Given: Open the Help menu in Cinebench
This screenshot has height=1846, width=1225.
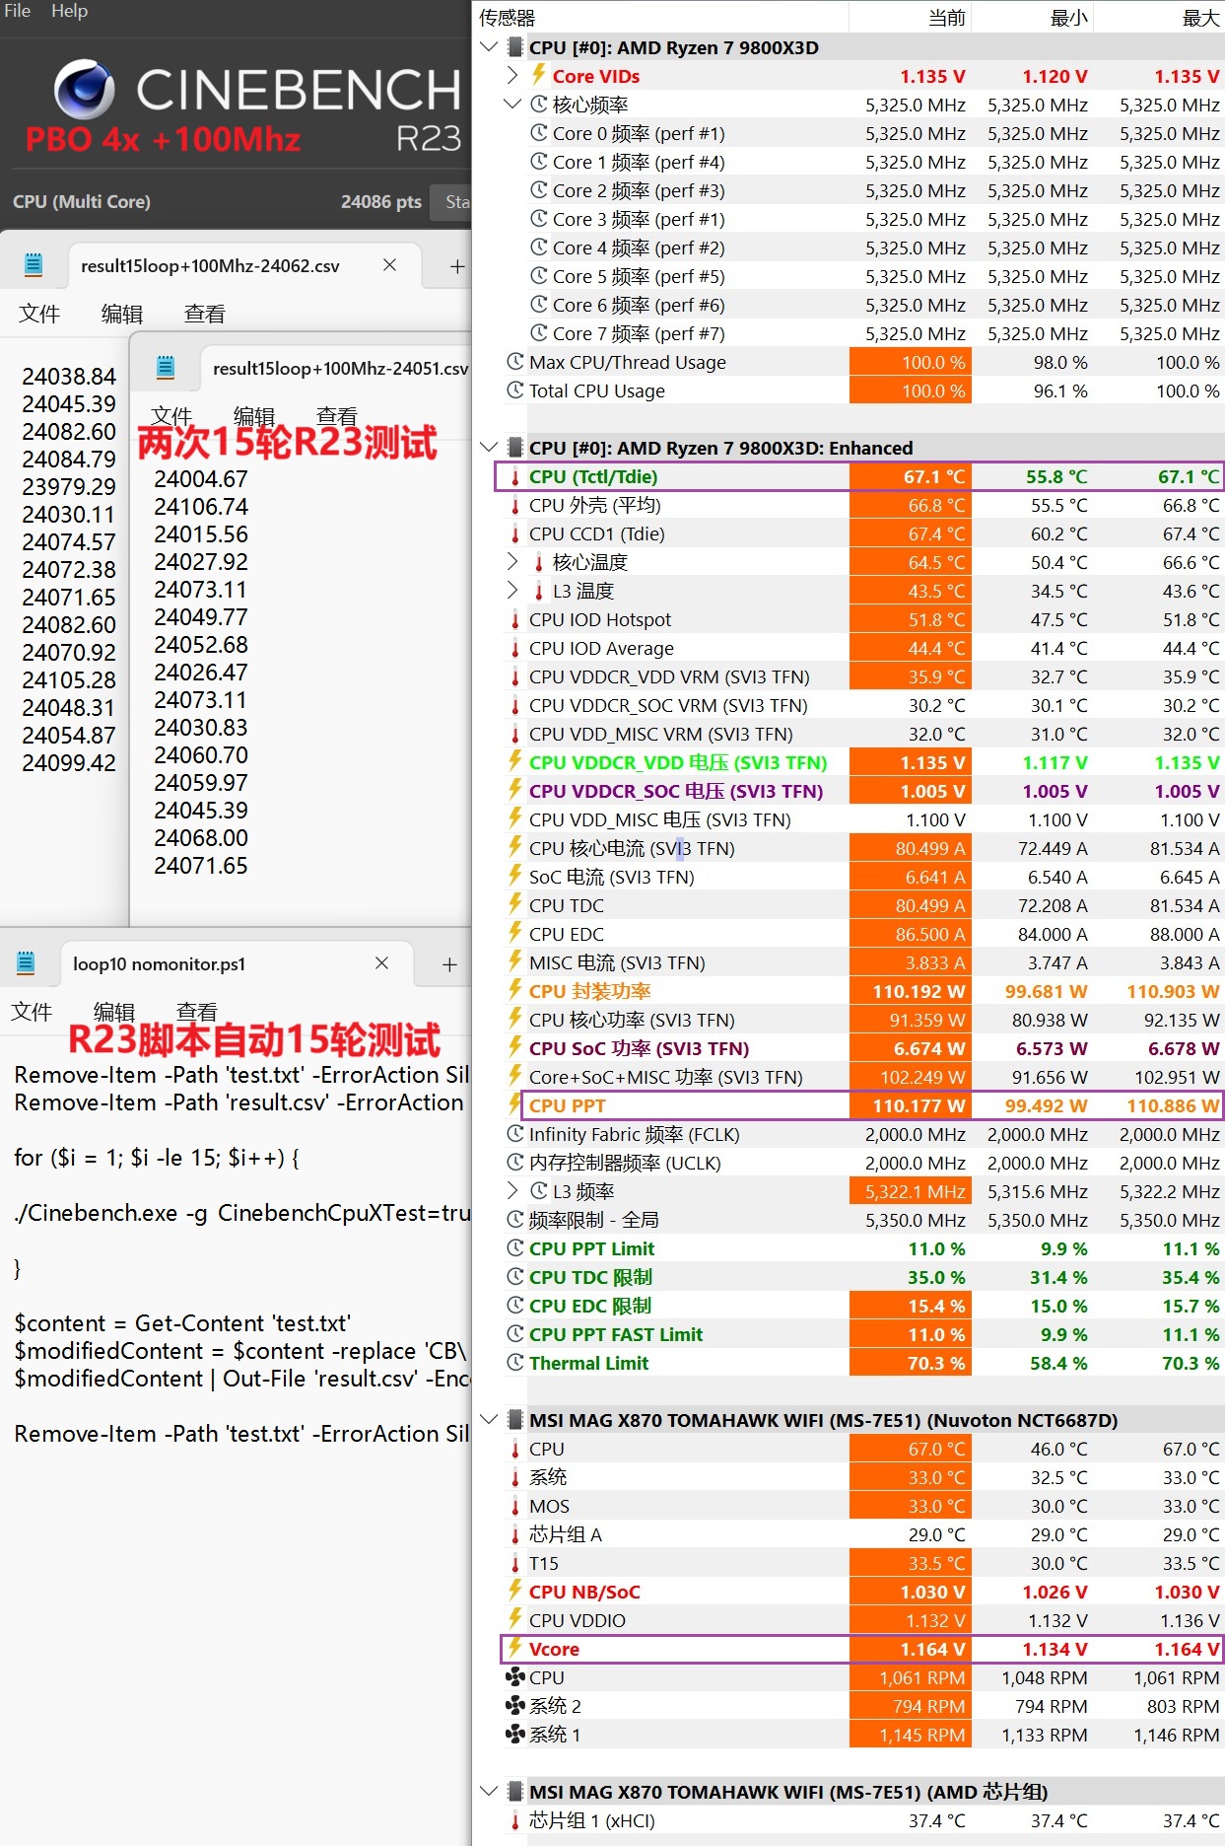Looking at the screenshot, I should pyautogui.click(x=69, y=11).
